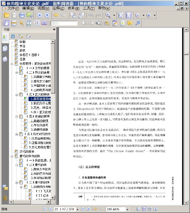Open the Layers panel in sidebar
The image size is (190, 213).
pos(5,59)
